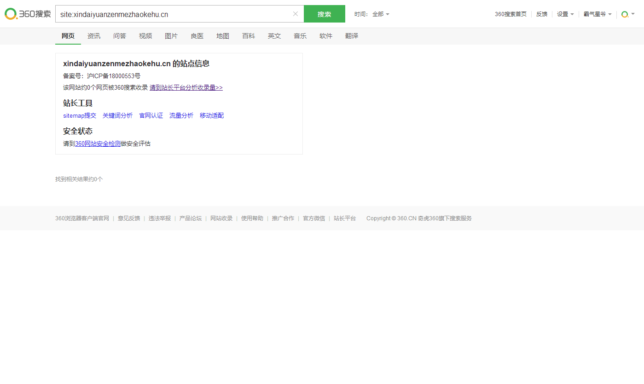Open the 霸气星爷 account dropdown

click(598, 14)
